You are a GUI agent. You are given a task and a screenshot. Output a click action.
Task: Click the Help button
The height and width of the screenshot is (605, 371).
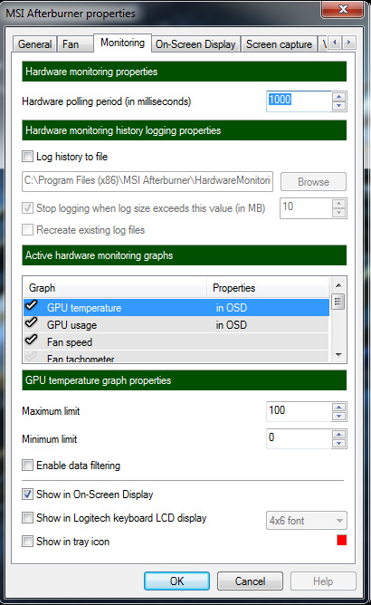323,581
